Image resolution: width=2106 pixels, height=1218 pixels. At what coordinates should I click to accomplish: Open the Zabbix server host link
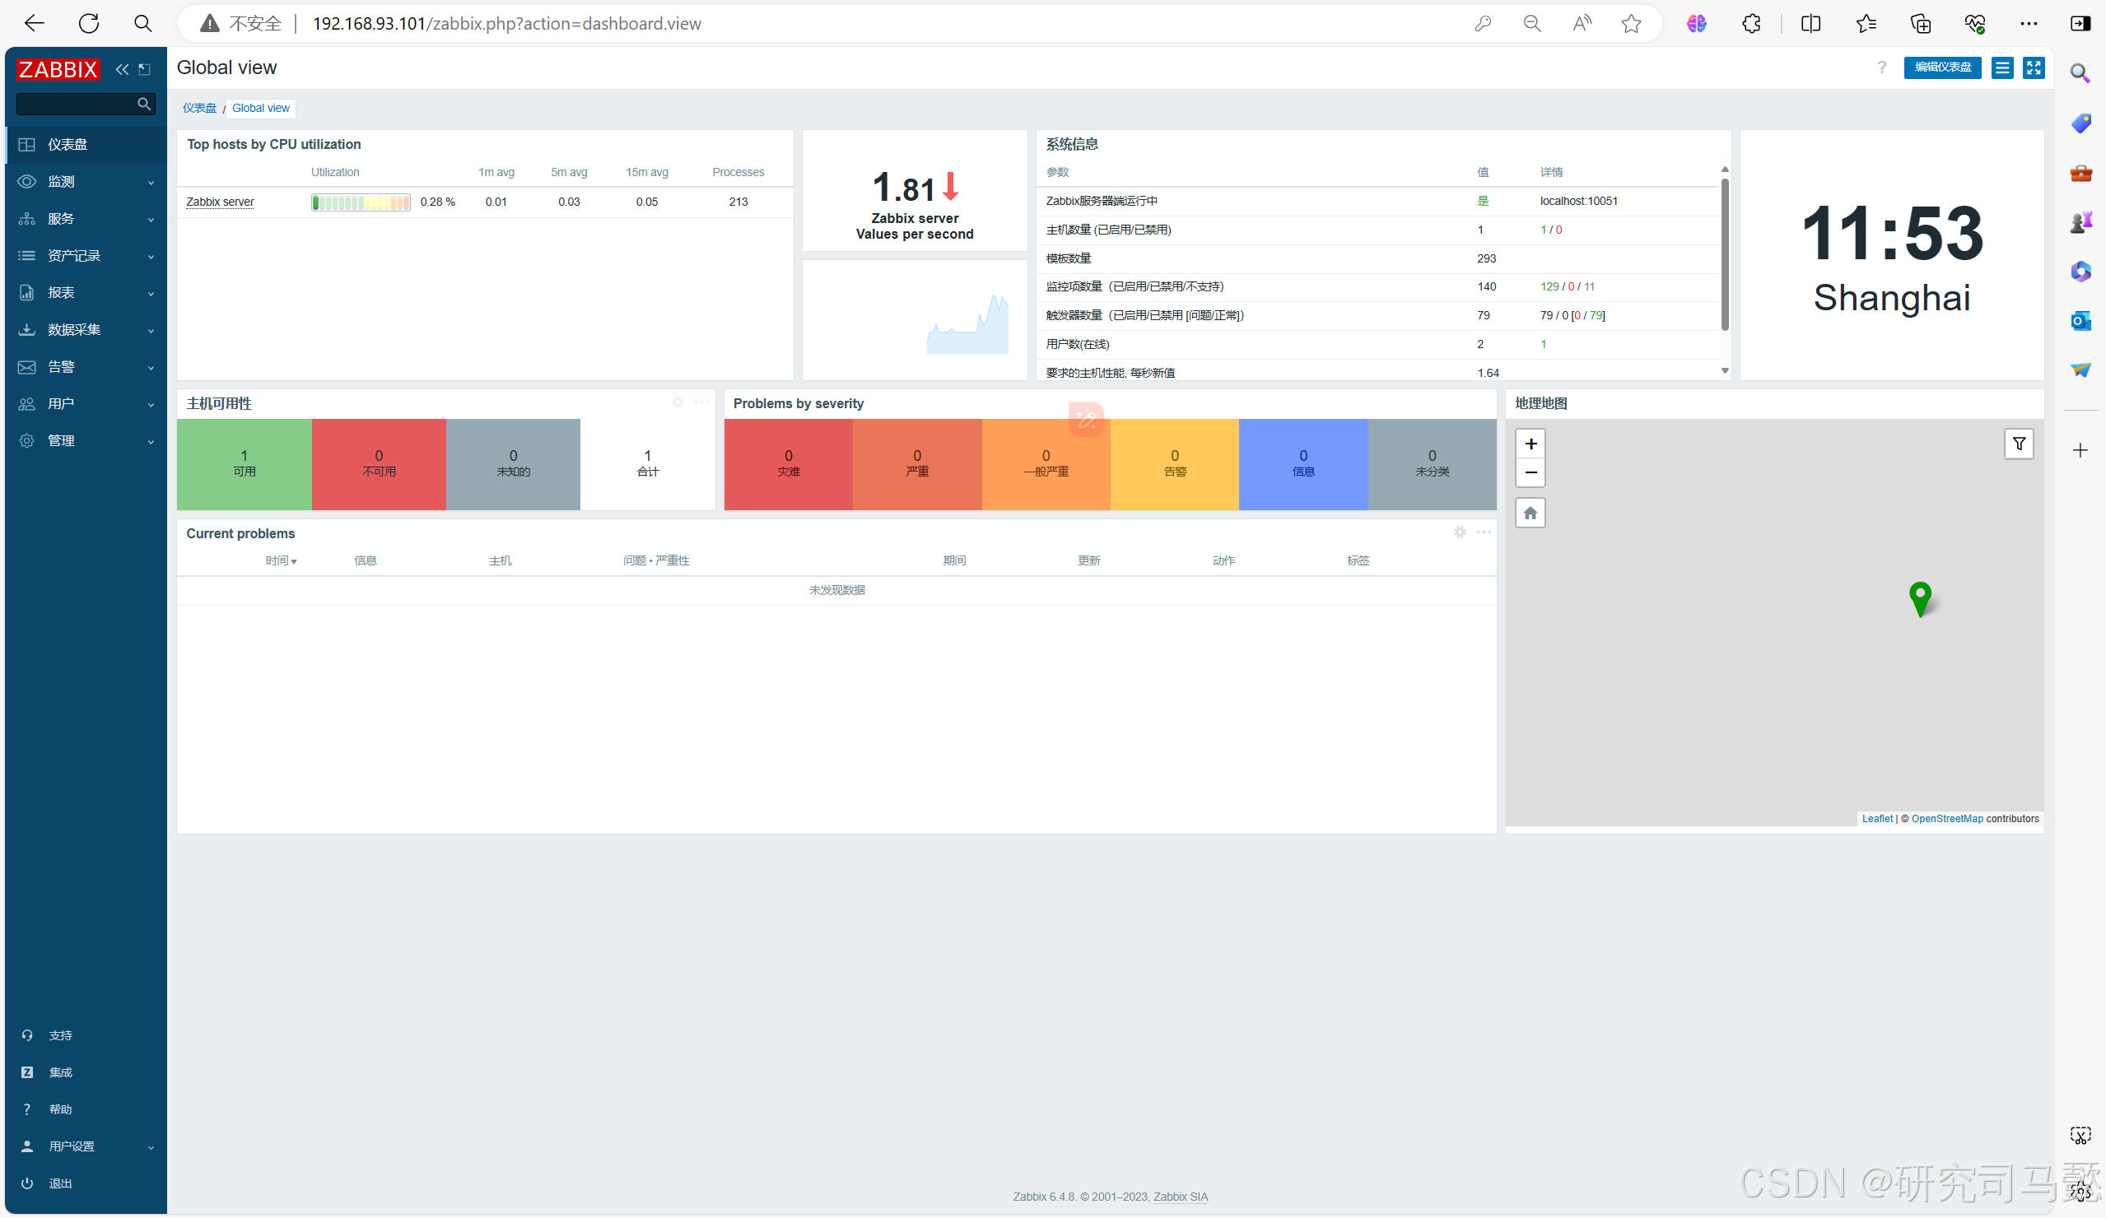coord(220,202)
